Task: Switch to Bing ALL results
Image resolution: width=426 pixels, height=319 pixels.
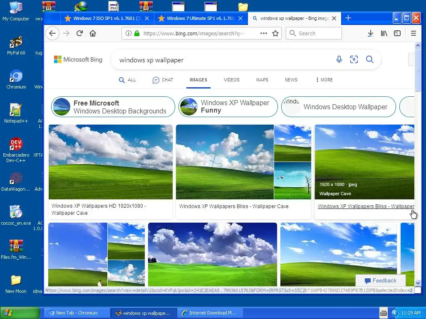Action: click(x=127, y=80)
